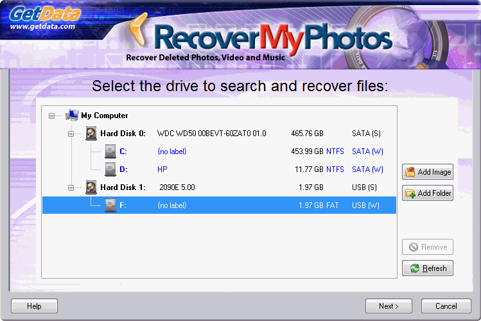Screen dimensions: 481x321
Task: Click the boomerang logo icon in banner
Action: tap(138, 29)
